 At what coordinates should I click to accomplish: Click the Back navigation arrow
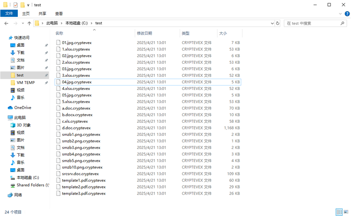pos(6,23)
